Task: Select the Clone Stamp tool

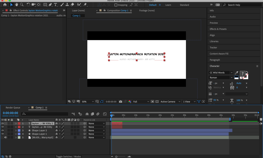Action: pyautogui.click(x=67, y=5)
